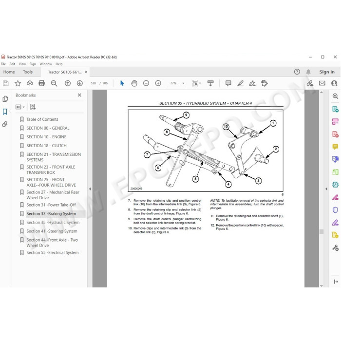Go to next page arrow

coord(80,83)
